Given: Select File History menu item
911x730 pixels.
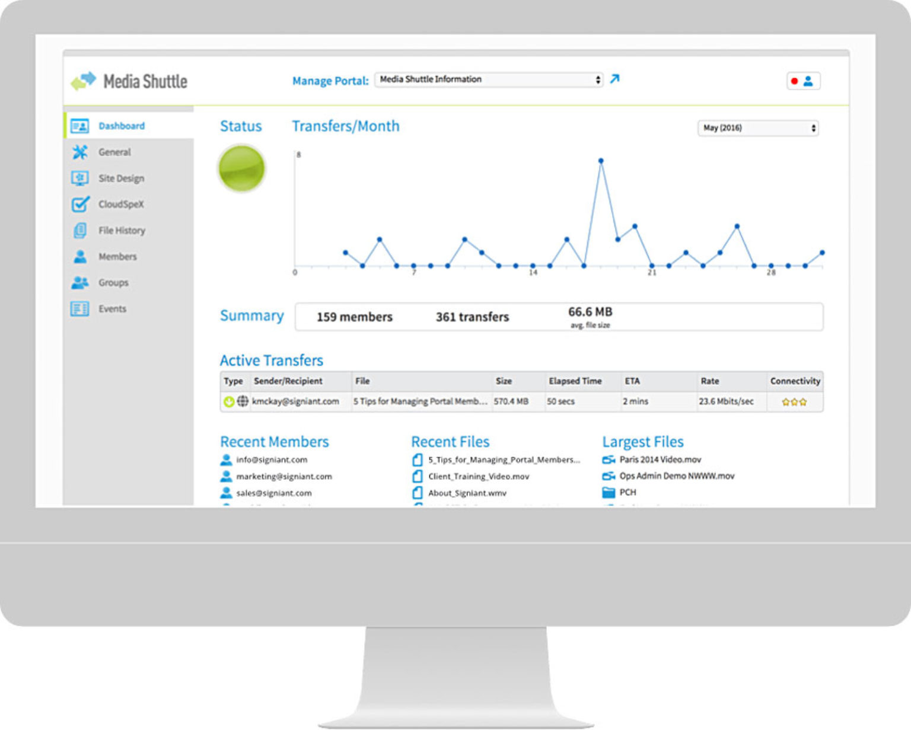Looking at the screenshot, I should [122, 231].
